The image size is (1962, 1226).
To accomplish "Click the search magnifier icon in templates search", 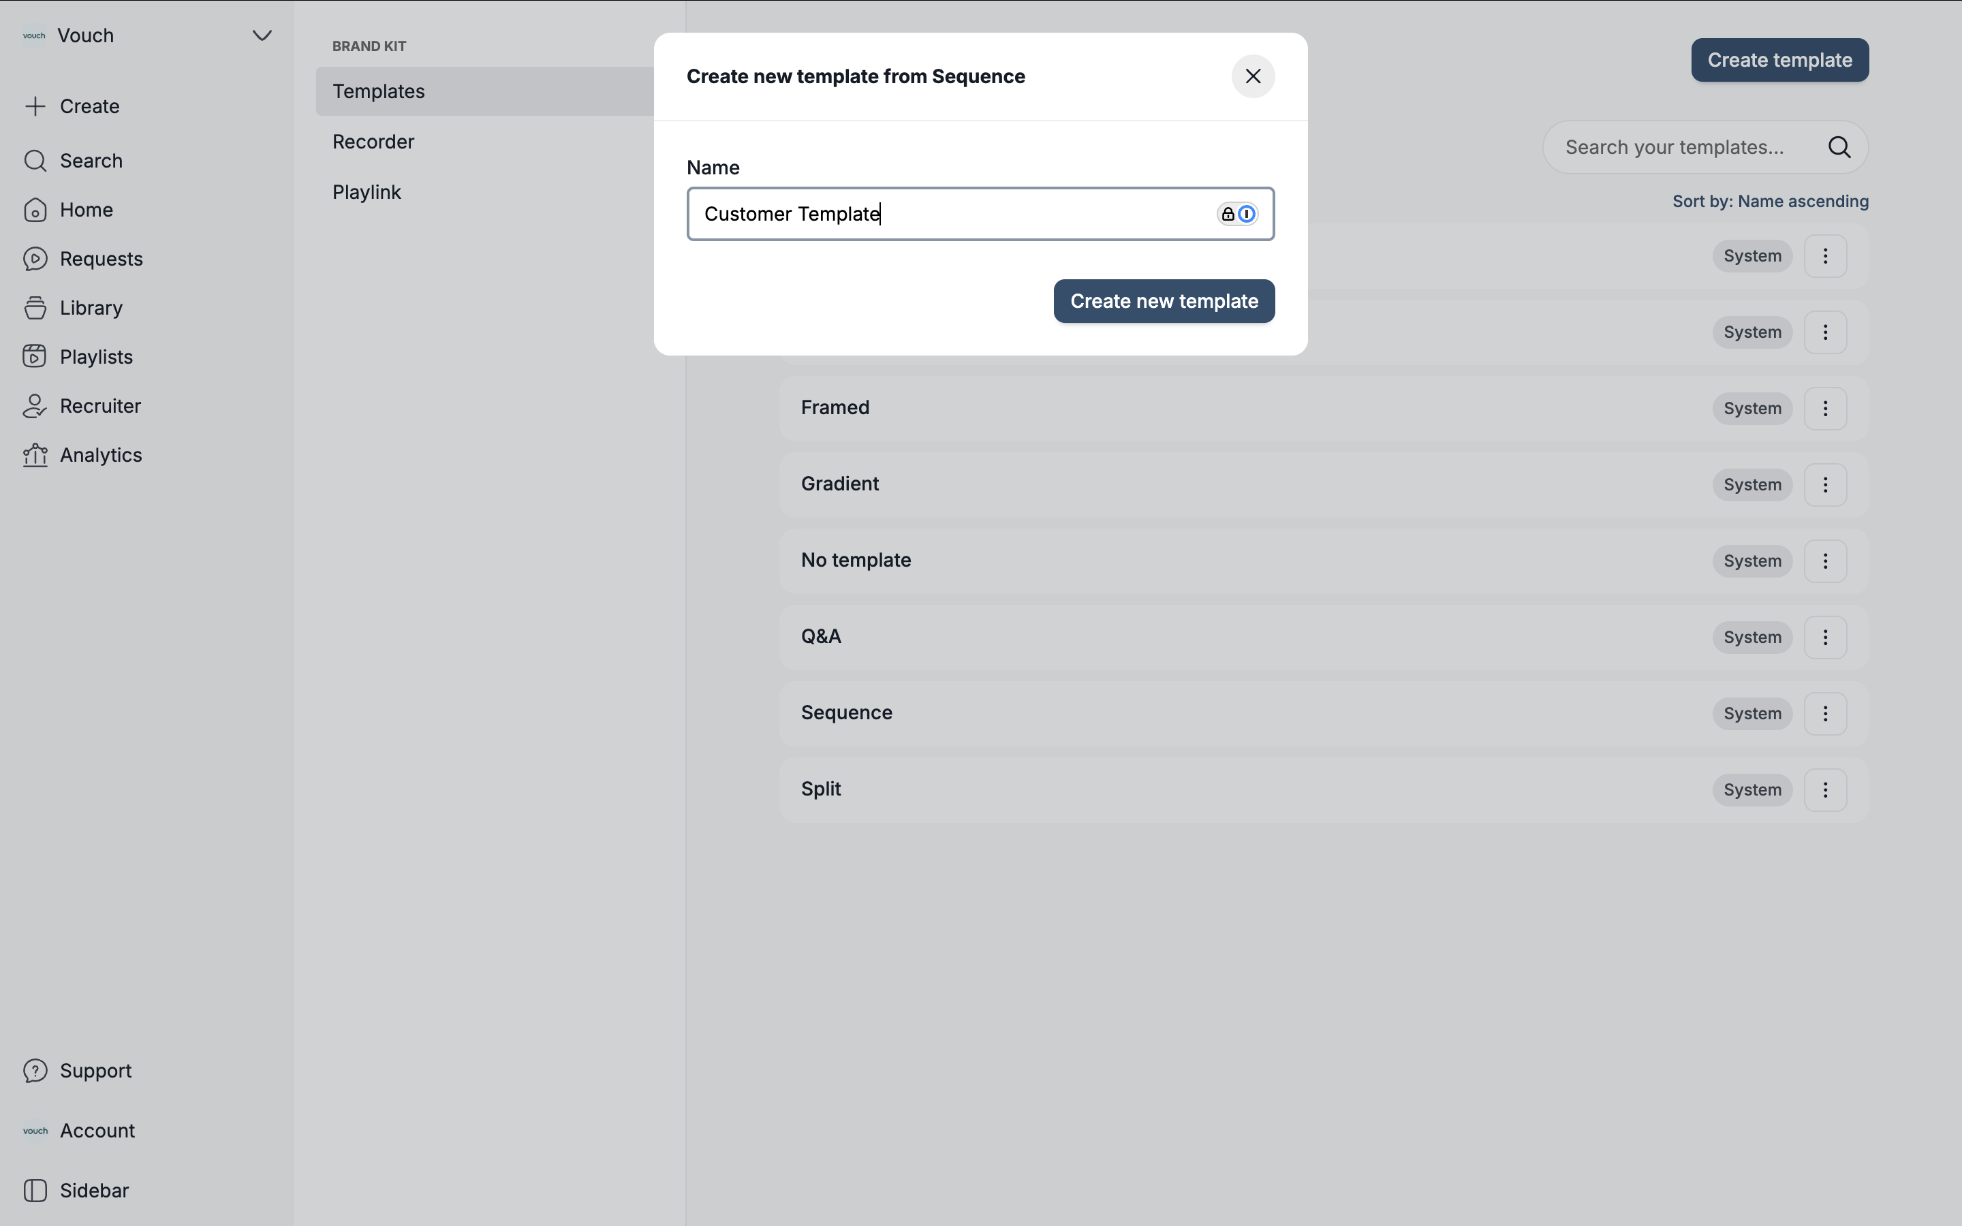I will click(1839, 148).
